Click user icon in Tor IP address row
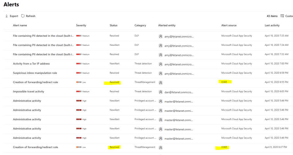The height and width of the screenshot is (155, 293). coord(161,64)
